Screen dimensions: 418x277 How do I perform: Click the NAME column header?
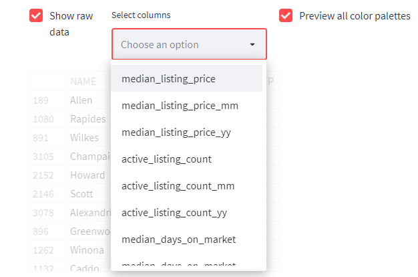pyautogui.click(x=83, y=82)
